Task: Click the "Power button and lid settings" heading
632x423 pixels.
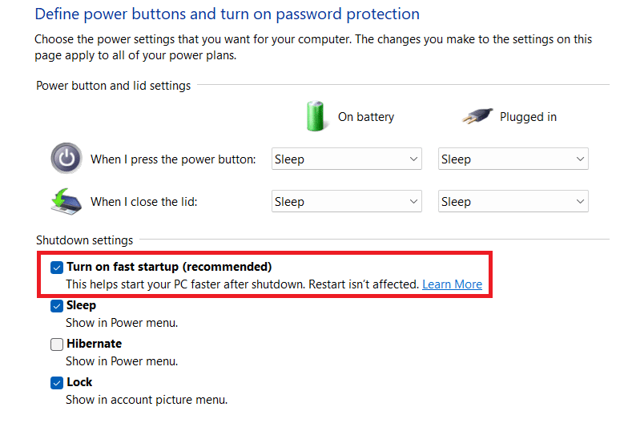Action: coord(113,86)
